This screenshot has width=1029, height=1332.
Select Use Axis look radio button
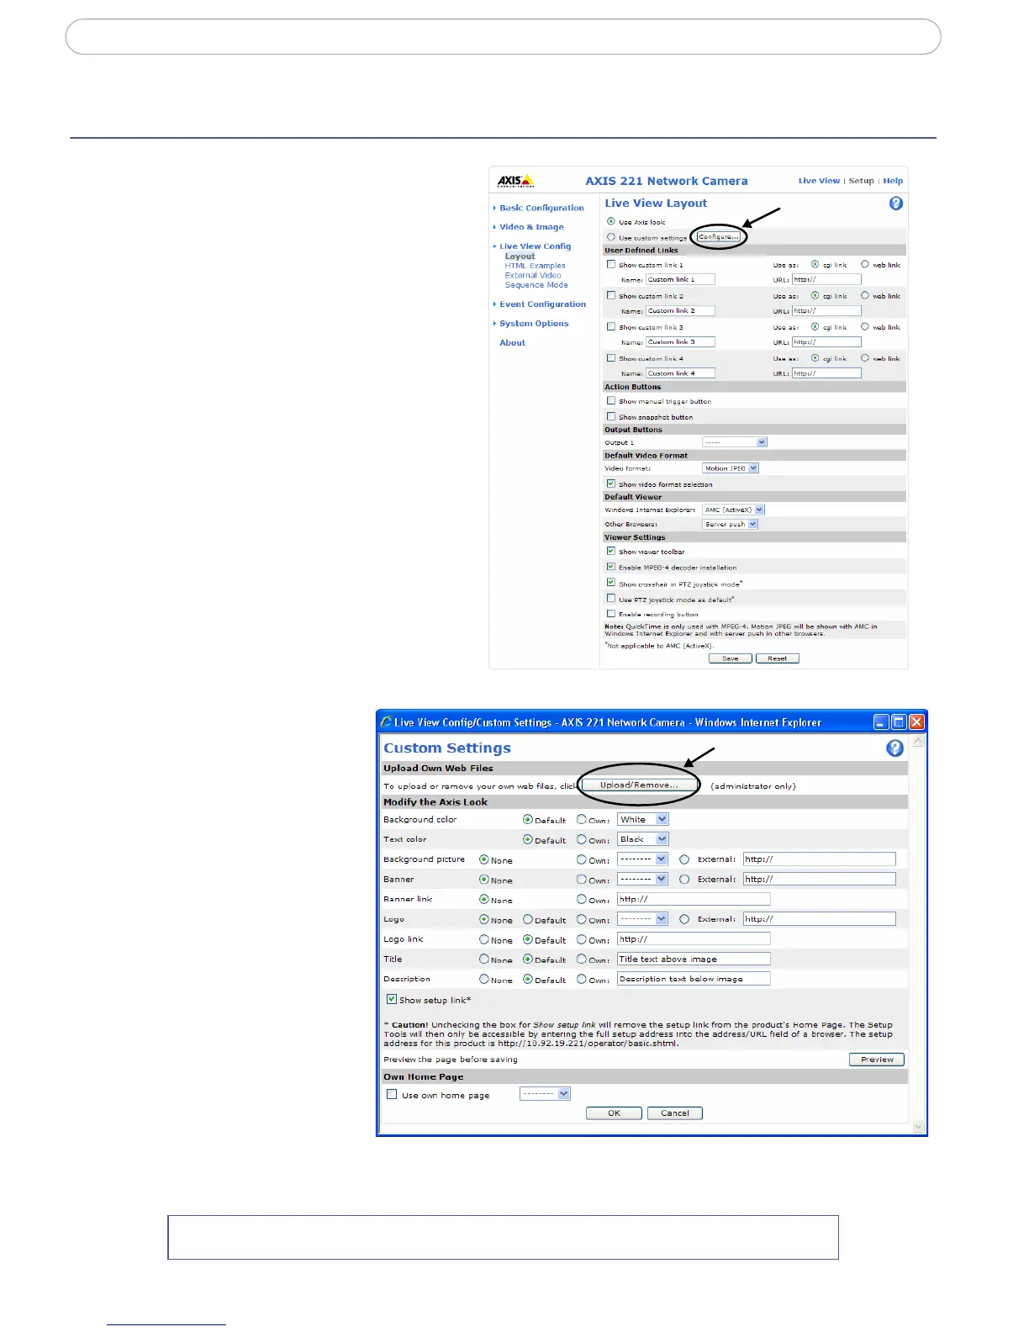(611, 221)
